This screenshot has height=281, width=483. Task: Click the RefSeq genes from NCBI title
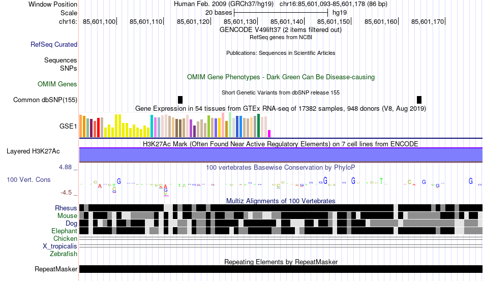[x=281, y=37]
